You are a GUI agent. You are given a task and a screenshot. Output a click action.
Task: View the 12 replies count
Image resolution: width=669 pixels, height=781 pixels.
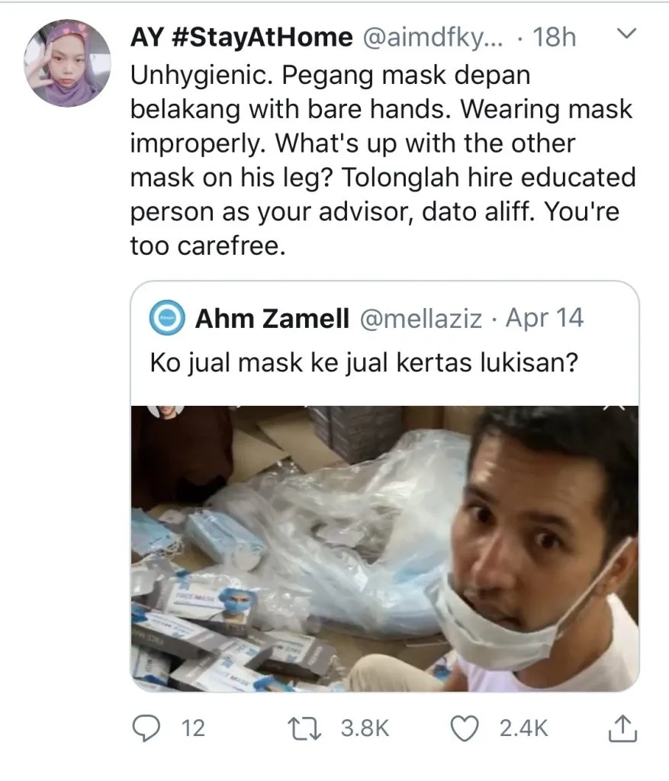tap(193, 728)
